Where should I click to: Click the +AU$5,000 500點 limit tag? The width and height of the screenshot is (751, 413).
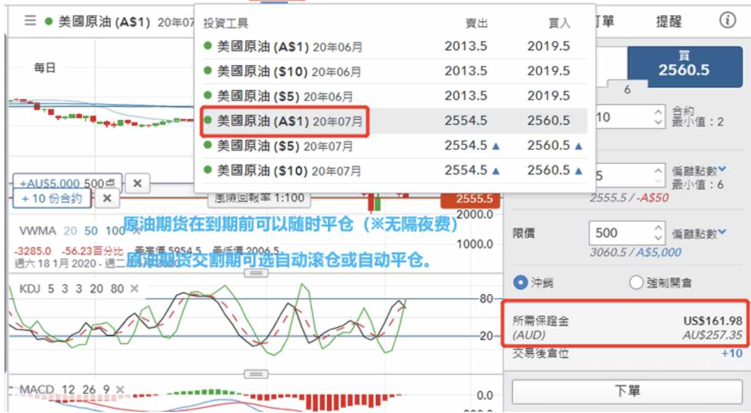coord(68,183)
